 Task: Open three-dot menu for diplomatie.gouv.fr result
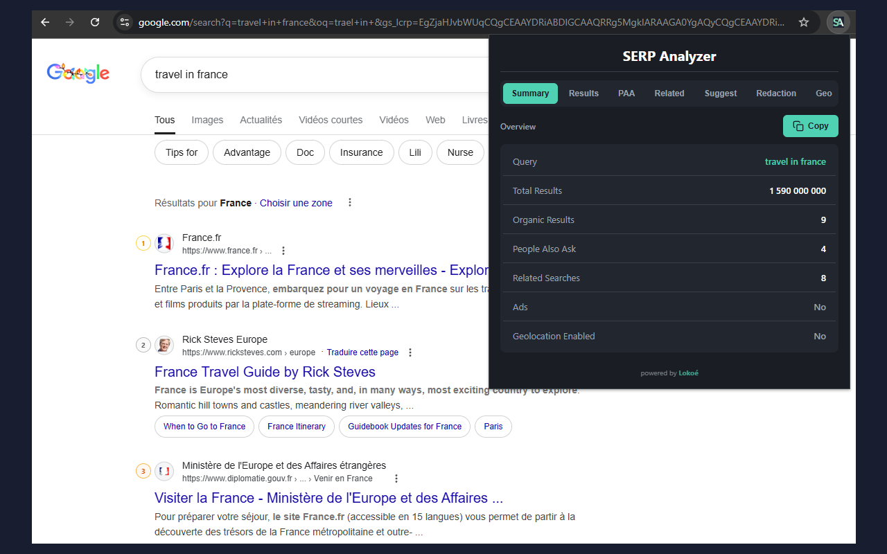click(x=396, y=479)
